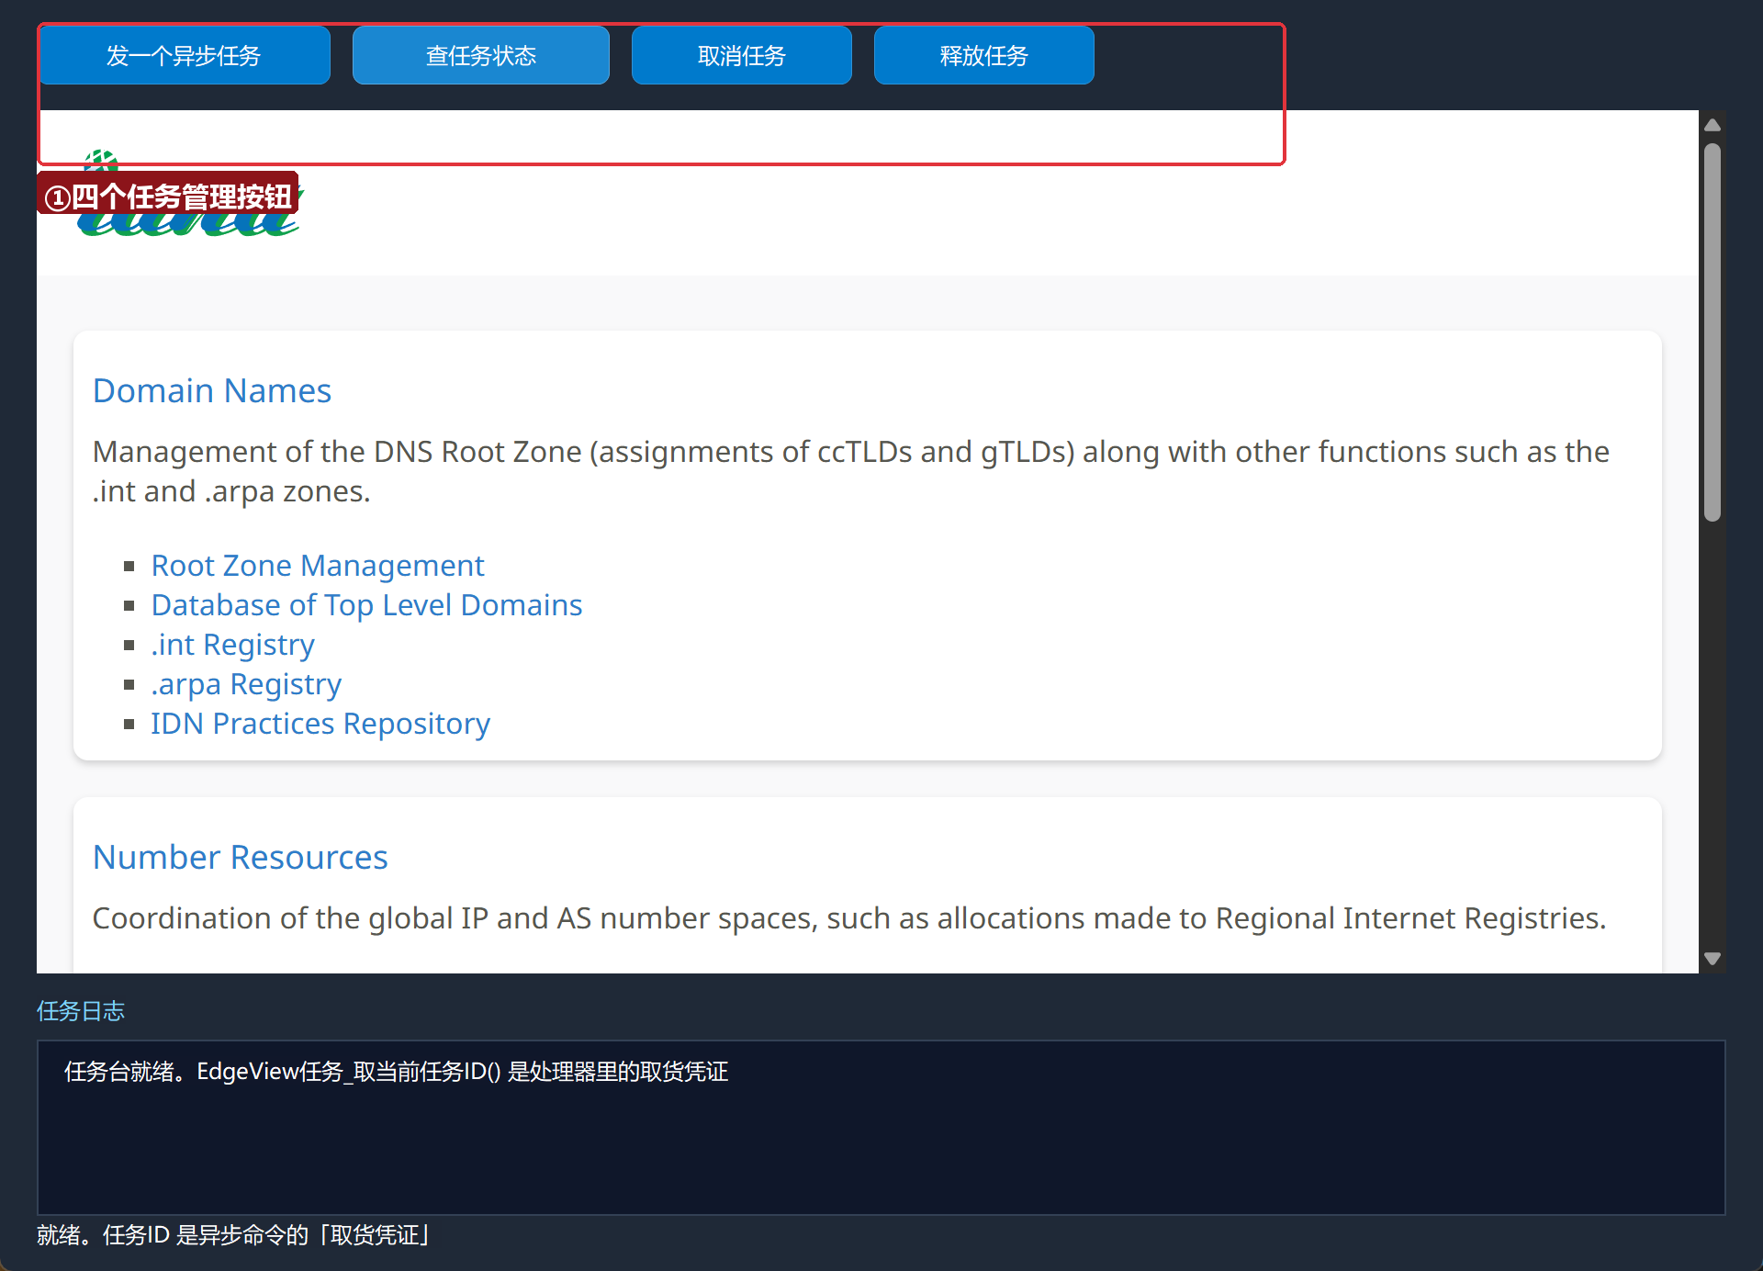
Task: Follow the .int Registry link
Action: pos(233,645)
